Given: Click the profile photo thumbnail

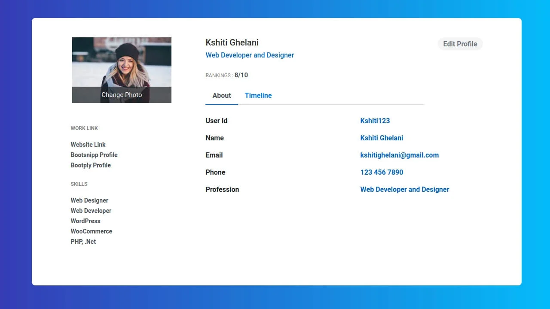Looking at the screenshot, I should 122,64.
